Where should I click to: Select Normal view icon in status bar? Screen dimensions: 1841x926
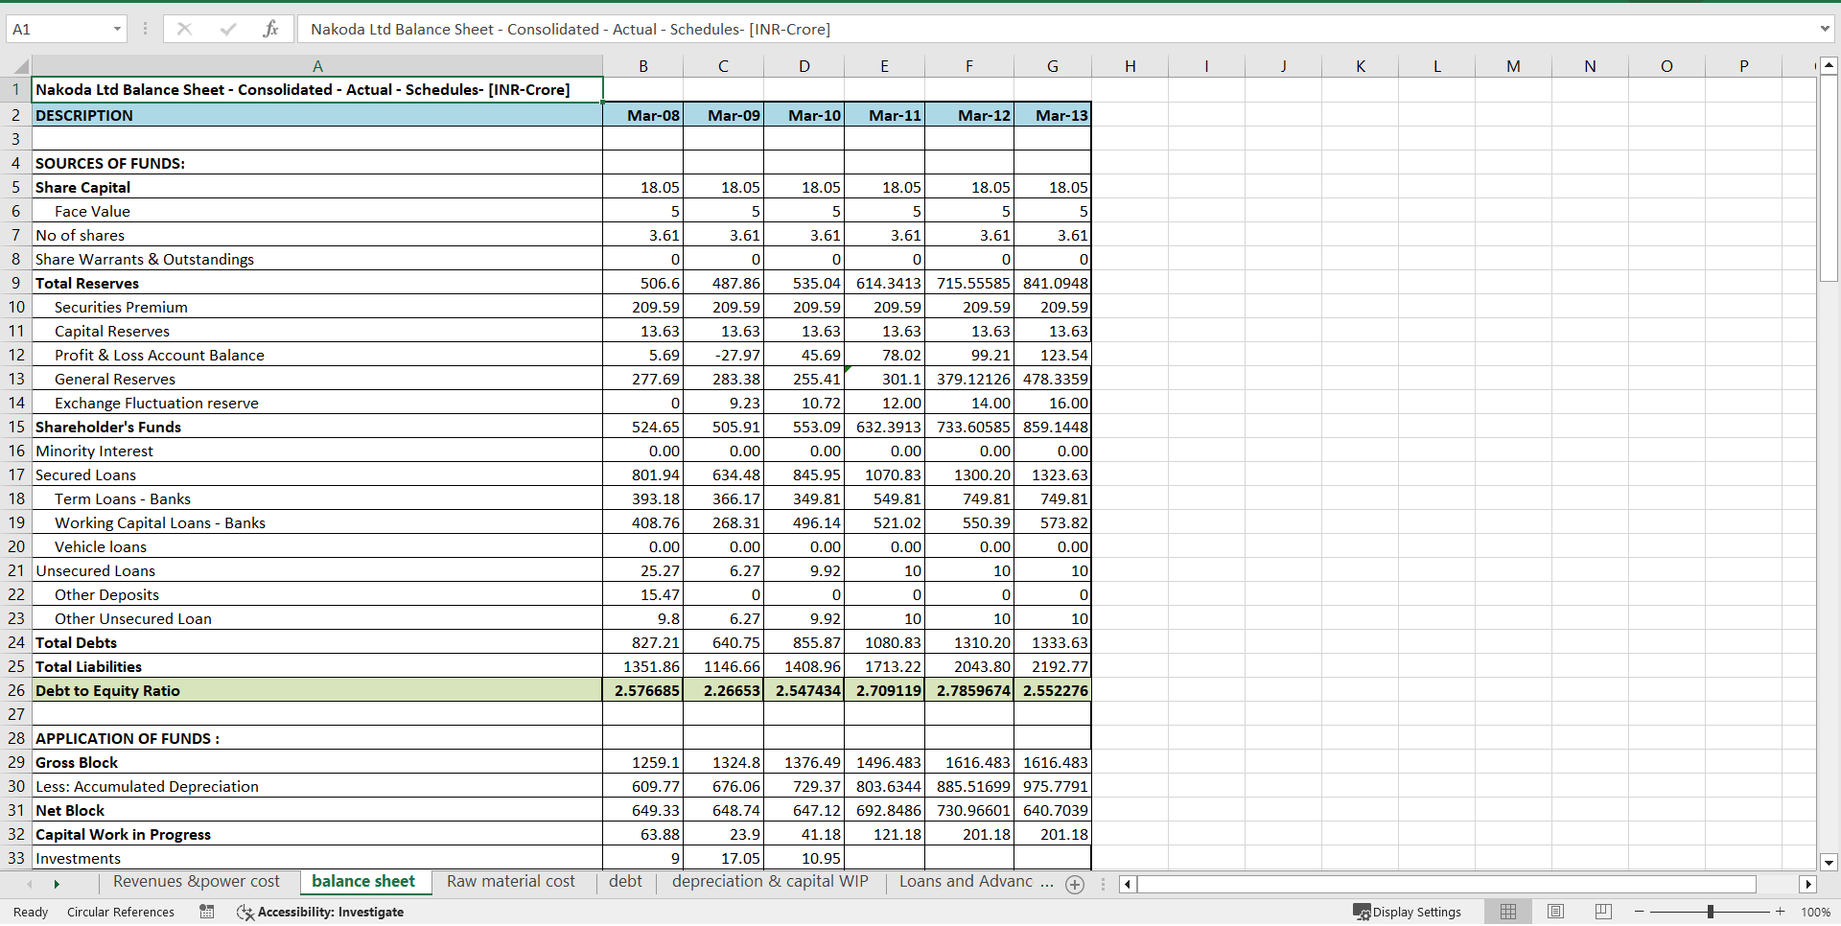1508,912
